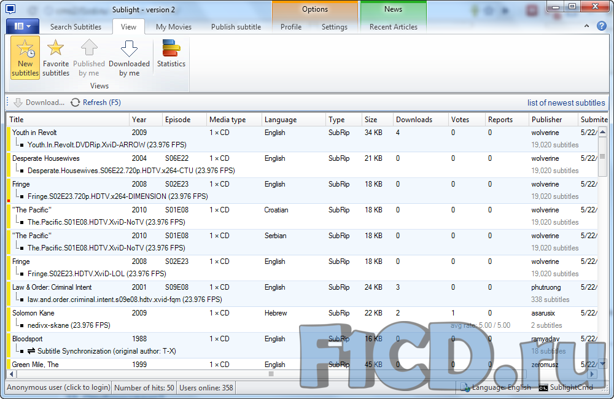Image resolution: width=614 pixels, height=399 pixels.
Task: Open the New subtitles view
Action: (x=25, y=58)
